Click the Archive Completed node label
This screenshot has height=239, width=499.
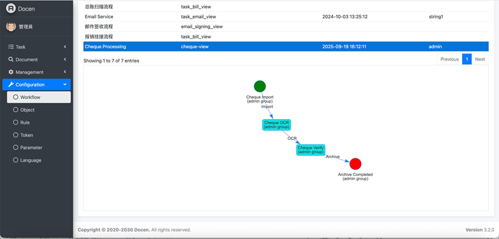[355, 177]
